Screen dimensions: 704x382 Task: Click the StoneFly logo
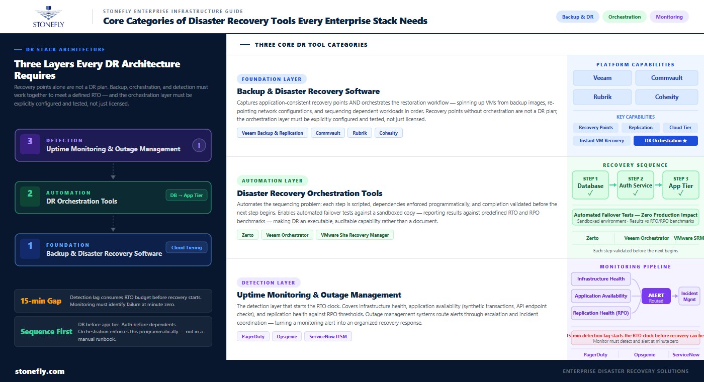pos(49,17)
